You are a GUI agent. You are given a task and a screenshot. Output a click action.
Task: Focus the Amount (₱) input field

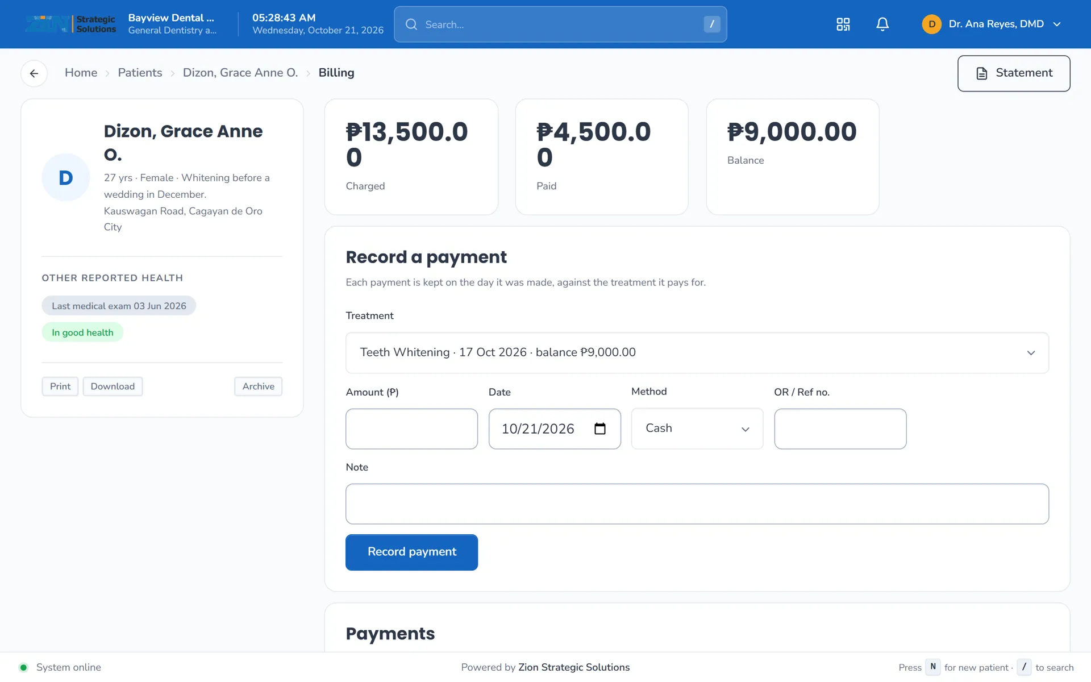(411, 429)
